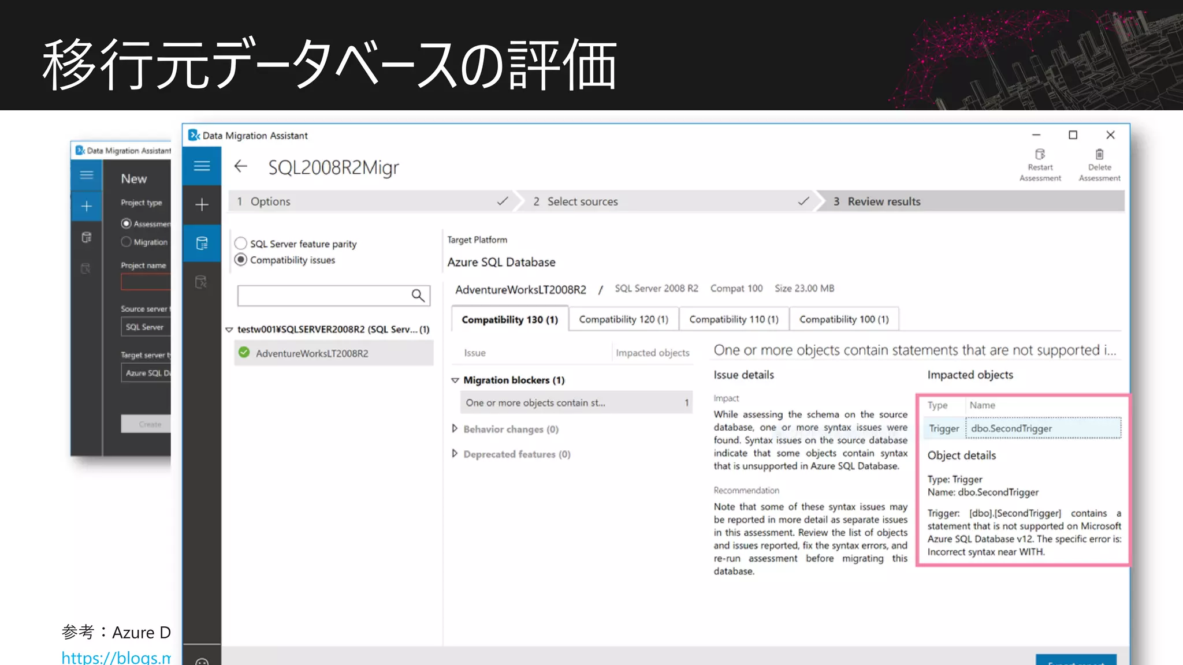Collapse the Migration blockers group
This screenshot has width=1183, height=665.
coord(455,380)
